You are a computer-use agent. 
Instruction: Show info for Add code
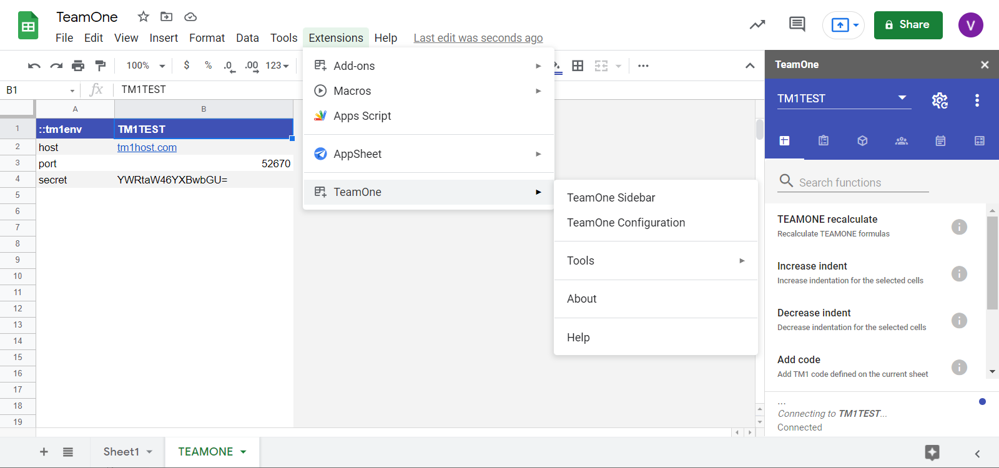pos(959,367)
